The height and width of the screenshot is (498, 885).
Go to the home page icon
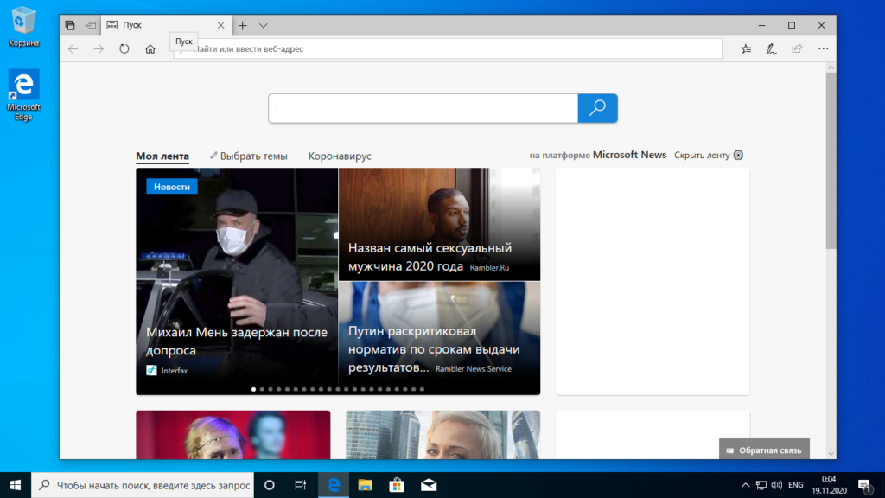[x=150, y=49]
